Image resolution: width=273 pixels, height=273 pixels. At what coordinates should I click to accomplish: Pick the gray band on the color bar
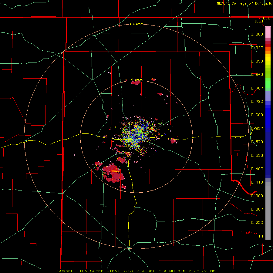click(268, 211)
